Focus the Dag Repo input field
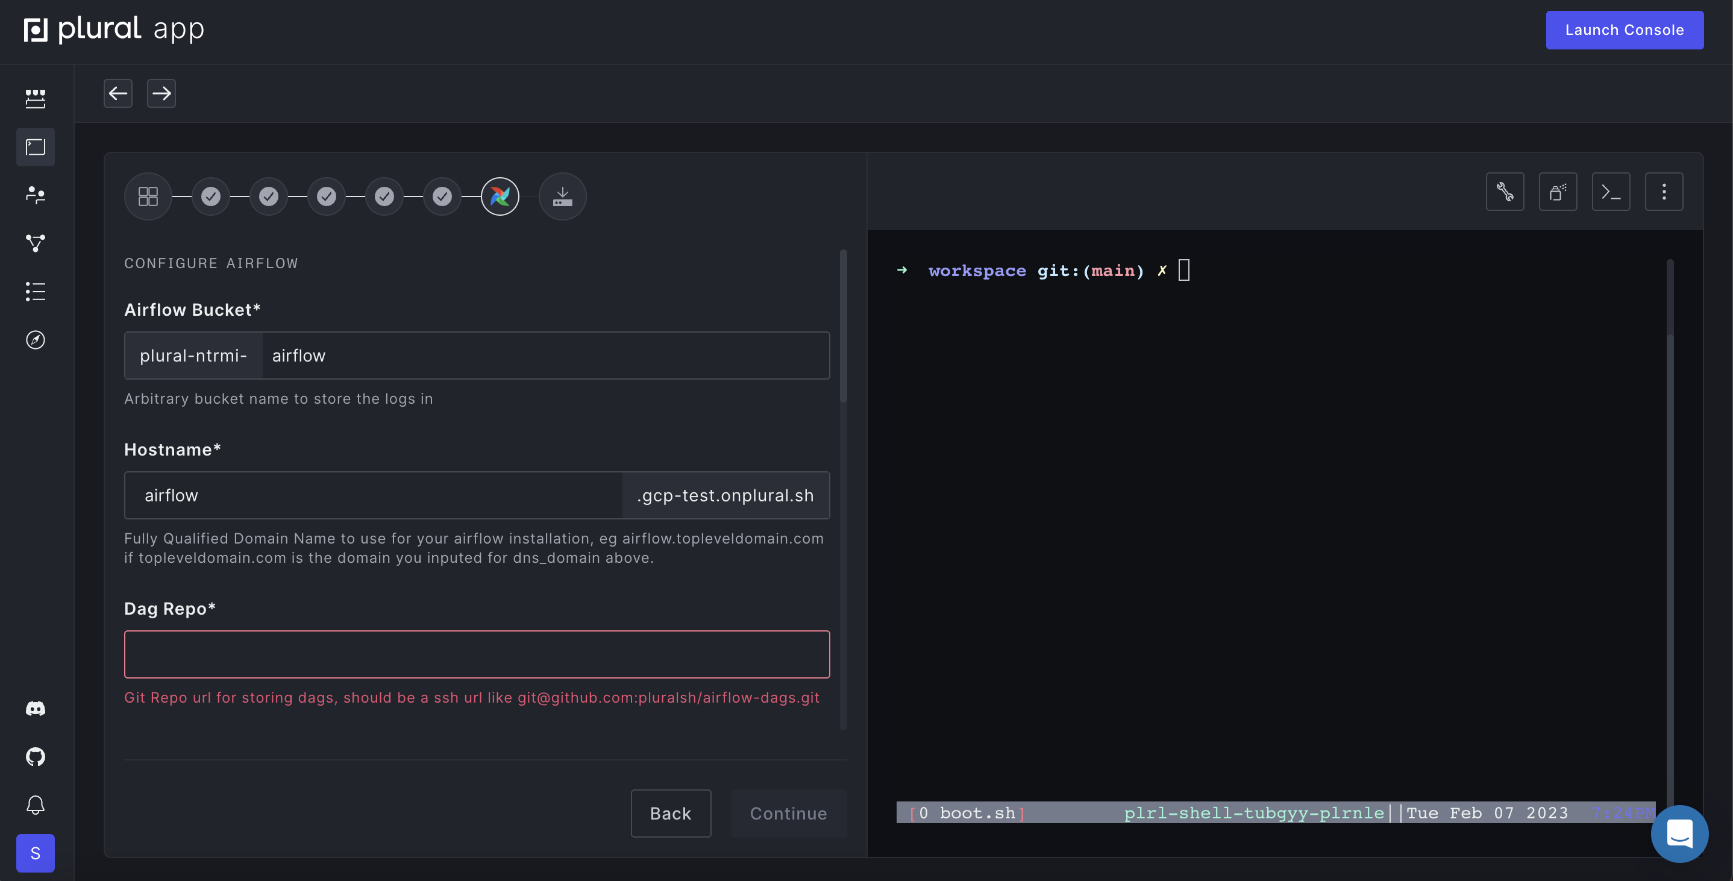The width and height of the screenshot is (1733, 881). [x=476, y=654]
